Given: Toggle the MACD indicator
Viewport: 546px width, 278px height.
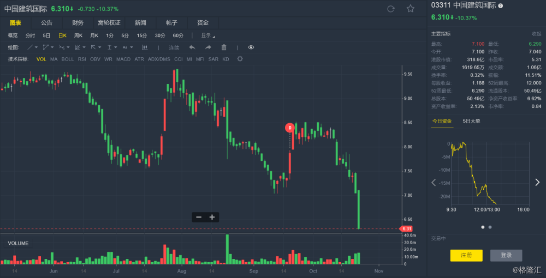Looking at the screenshot, I should coord(123,59).
